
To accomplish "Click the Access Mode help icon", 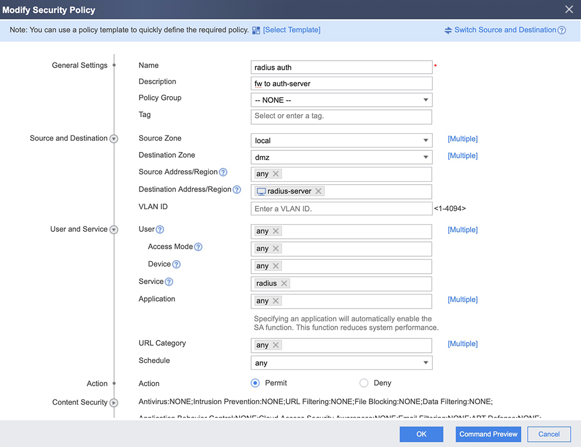I will pyautogui.click(x=198, y=248).
